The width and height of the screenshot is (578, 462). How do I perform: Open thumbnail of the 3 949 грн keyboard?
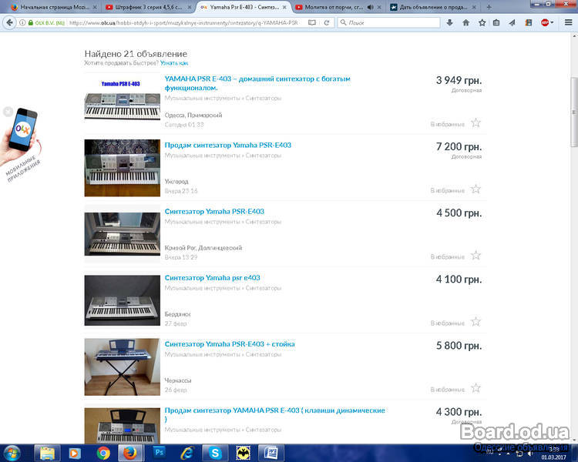122,100
